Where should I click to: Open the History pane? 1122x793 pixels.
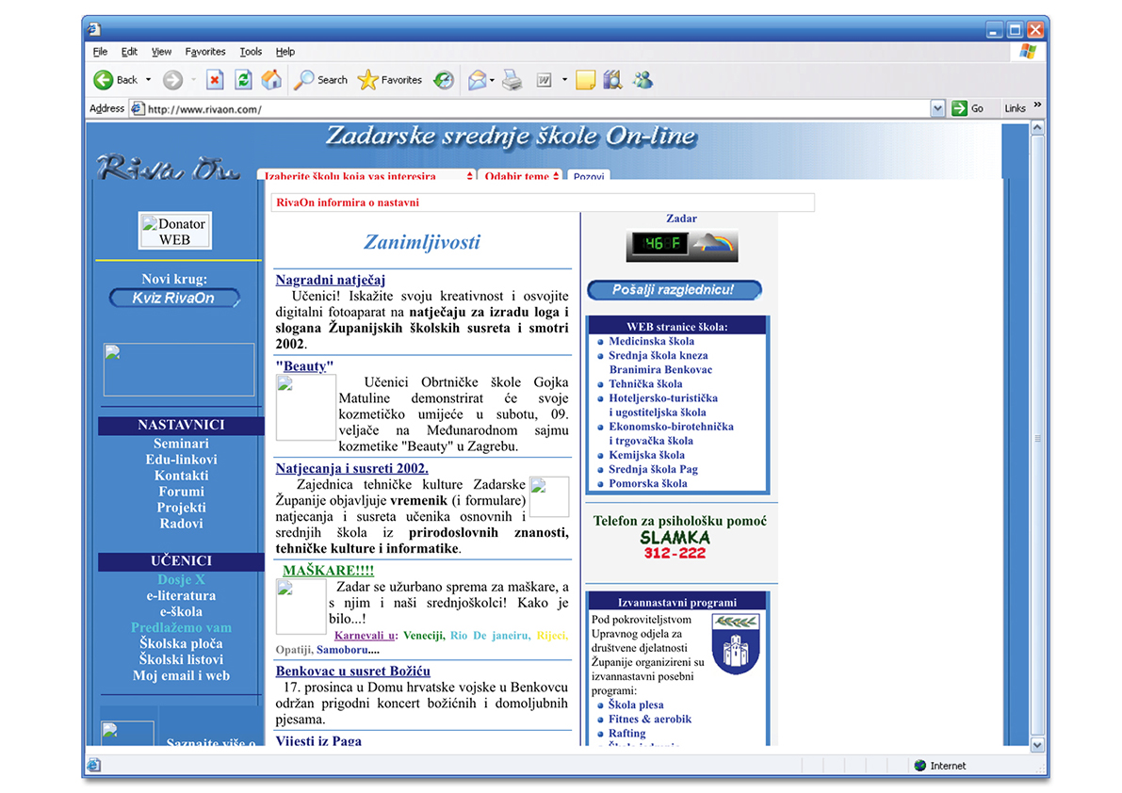point(443,79)
